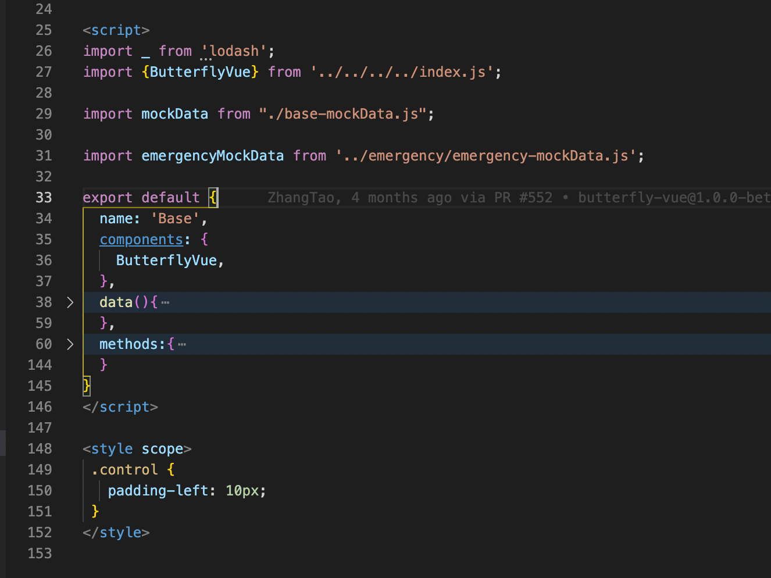Select line number 33 in the gutter

click(x=44, y=198)
